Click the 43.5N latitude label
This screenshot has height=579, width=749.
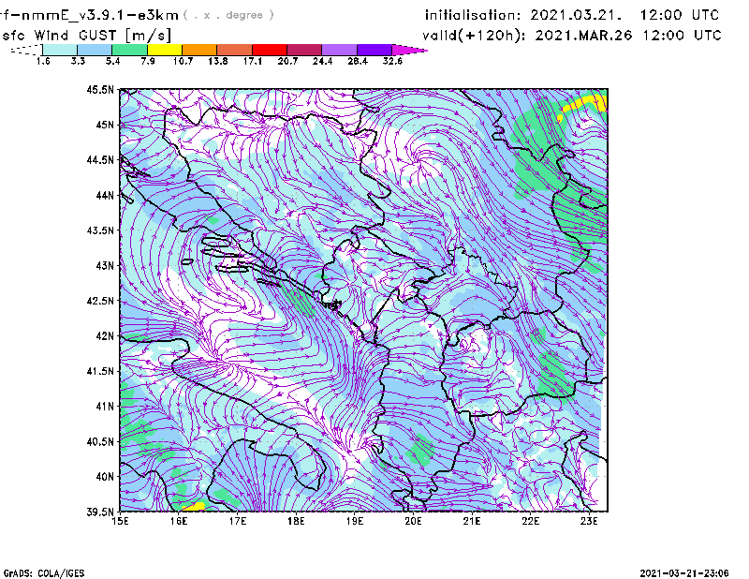coord(100,230)
